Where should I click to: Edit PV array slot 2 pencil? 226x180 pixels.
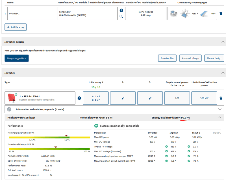coord(123,98)
